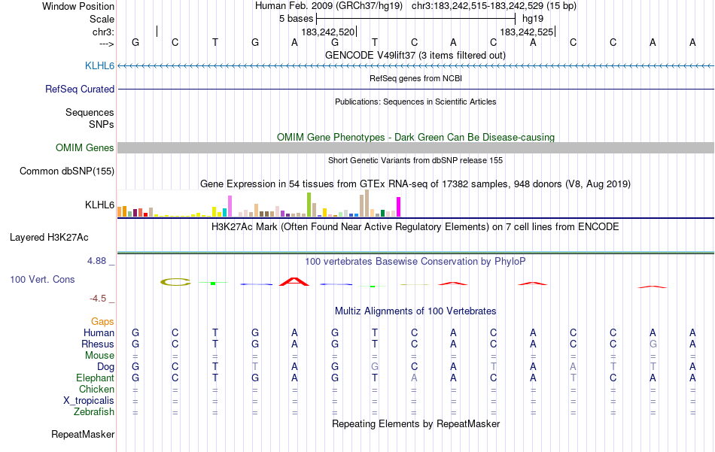715x452 pixels.
Task: Select the Mouse alignment row label
Action: click(99, 356)
